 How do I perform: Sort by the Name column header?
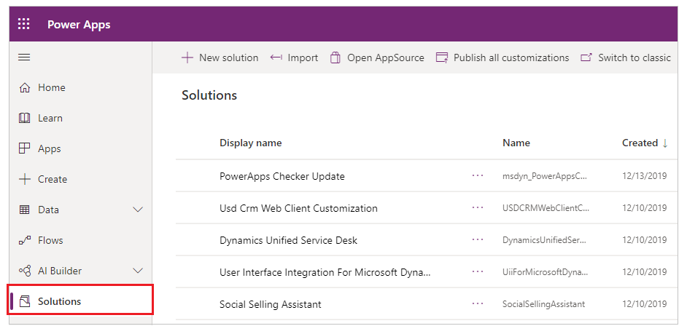click(x=516, y=143)
